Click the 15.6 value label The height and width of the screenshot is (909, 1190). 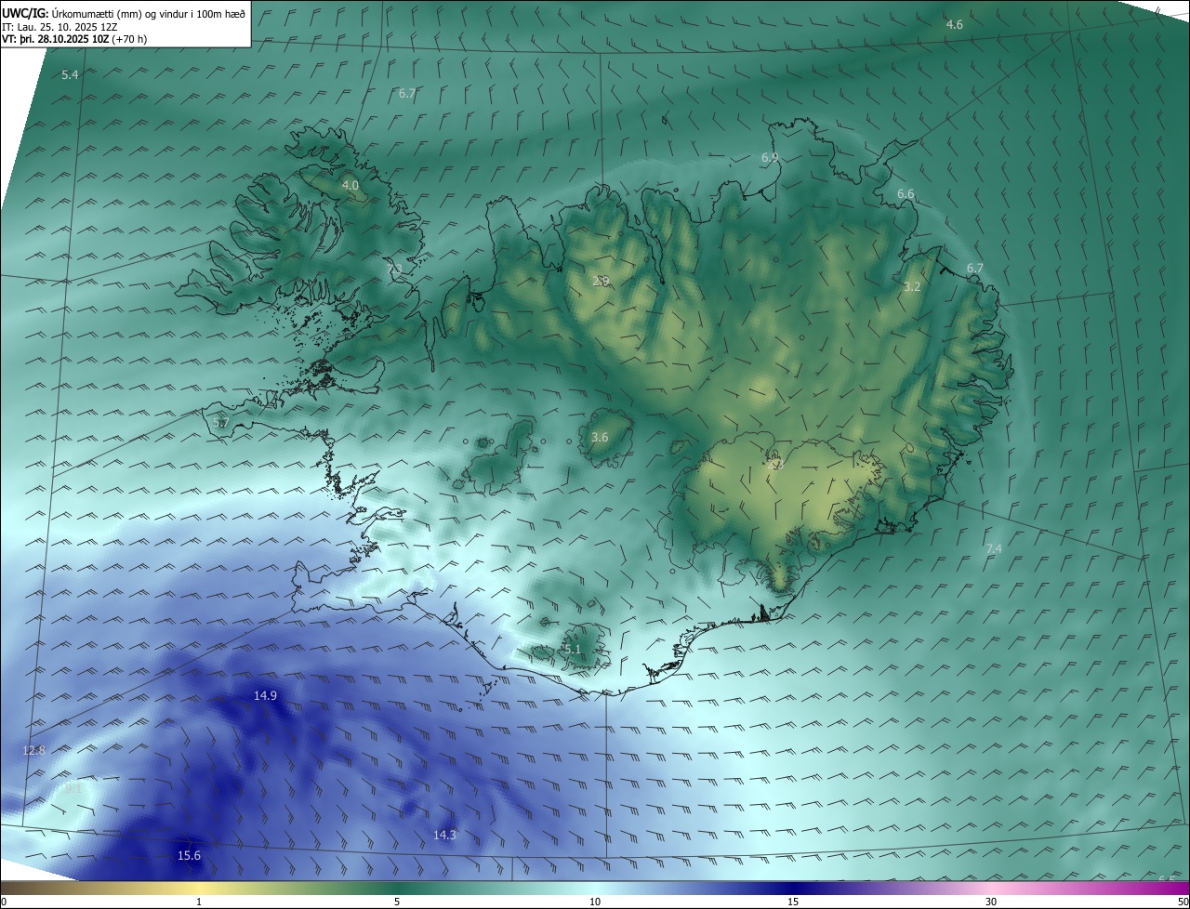point(189,855)
